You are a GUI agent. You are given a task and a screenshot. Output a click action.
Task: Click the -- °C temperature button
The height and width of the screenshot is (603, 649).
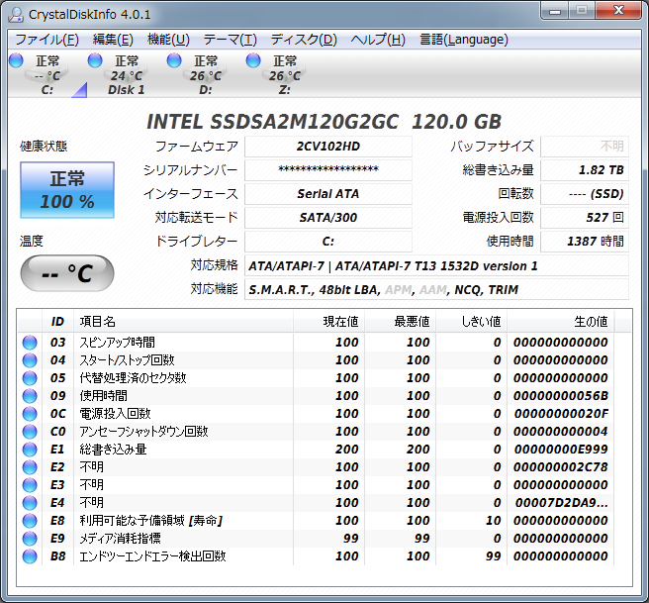coord(67,273)
